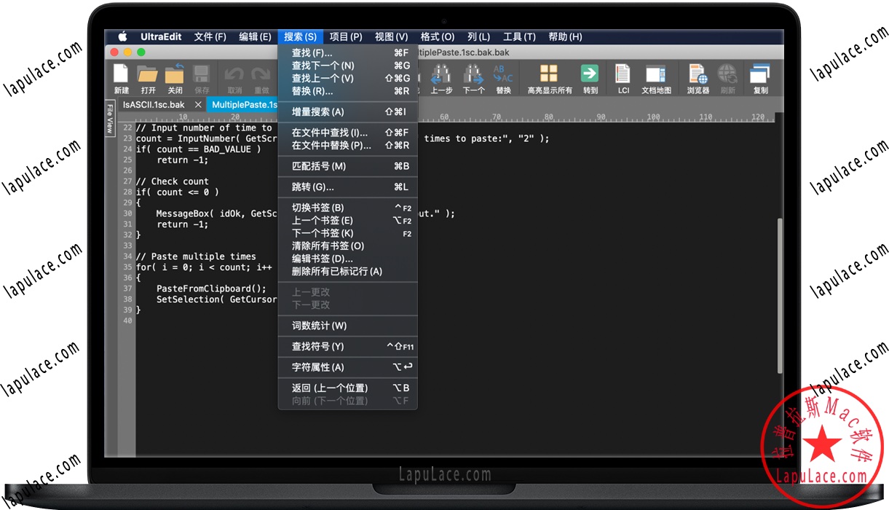Click 词数统计 (W) menu item

coord(319,326)
